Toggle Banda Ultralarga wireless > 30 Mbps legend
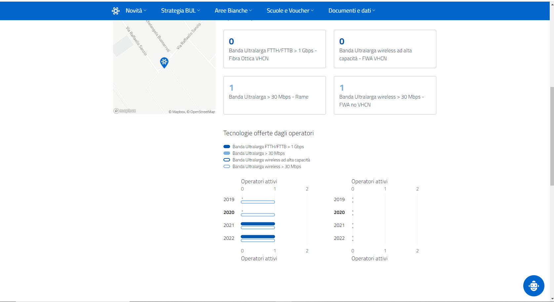 227,166
